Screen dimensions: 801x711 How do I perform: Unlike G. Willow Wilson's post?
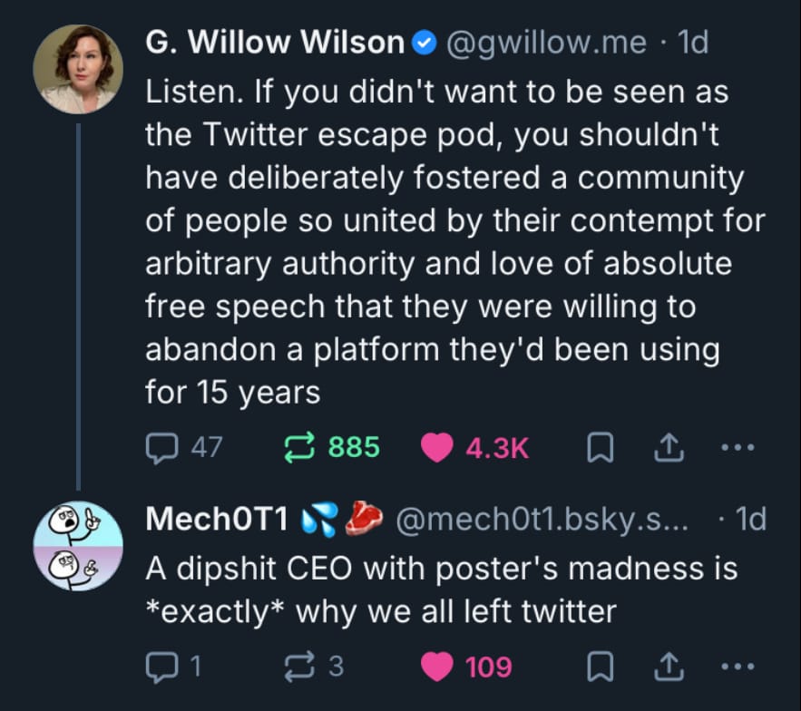(x=437, y=446)
